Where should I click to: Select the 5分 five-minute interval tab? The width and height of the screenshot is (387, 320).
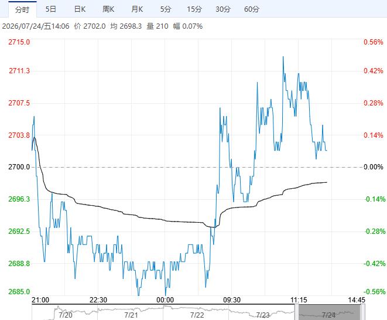[166, 9]
